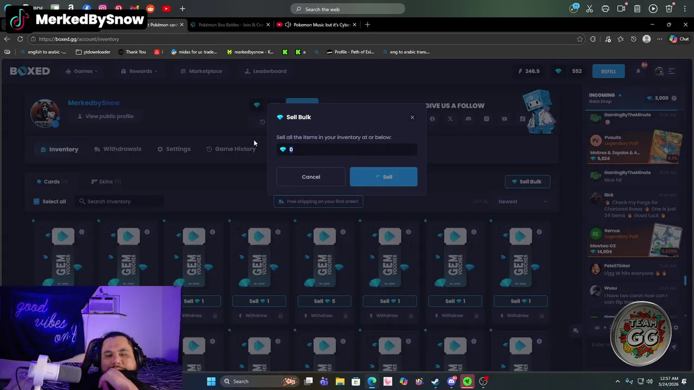
Task: Click the boxed.gg address bar
Action: point(304,39)
